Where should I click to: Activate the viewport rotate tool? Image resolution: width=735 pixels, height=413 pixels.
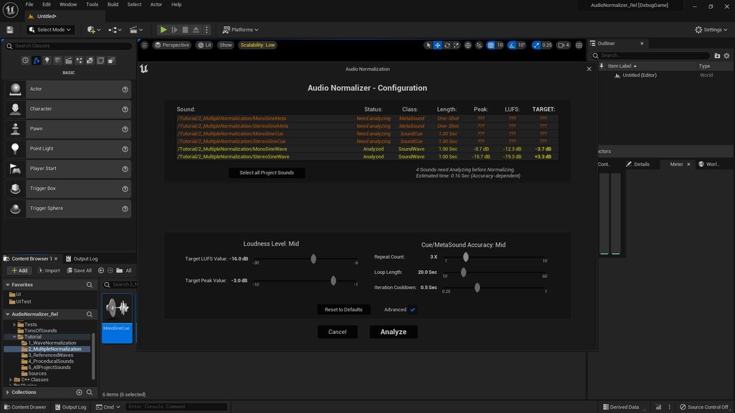coord(447,45)
